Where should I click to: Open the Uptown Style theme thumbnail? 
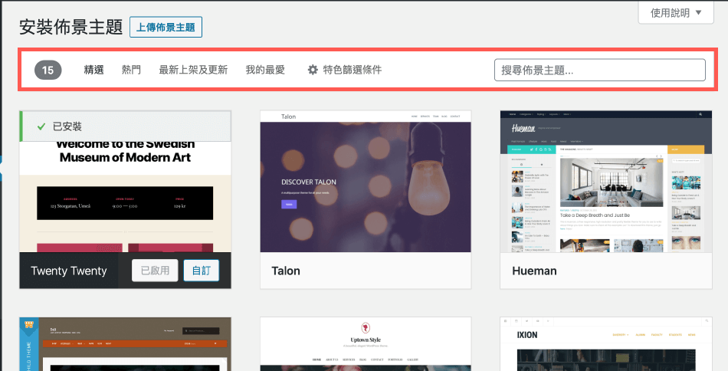coord(366,344)
